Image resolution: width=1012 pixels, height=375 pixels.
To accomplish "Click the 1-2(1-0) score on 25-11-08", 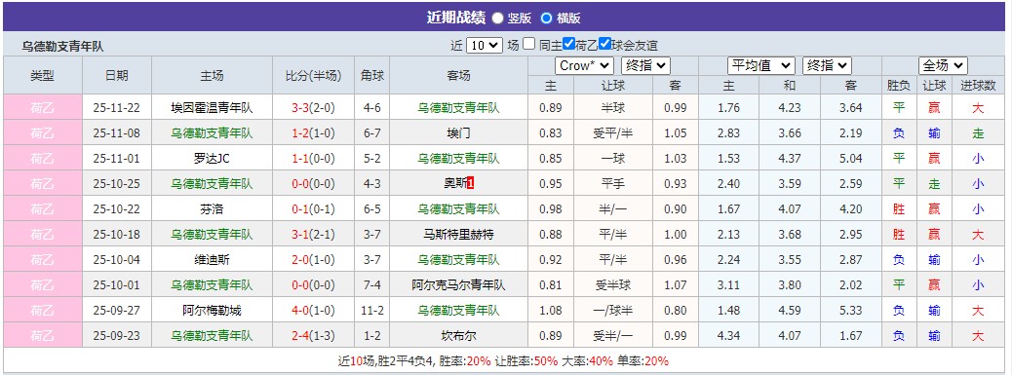I will 313,133.
